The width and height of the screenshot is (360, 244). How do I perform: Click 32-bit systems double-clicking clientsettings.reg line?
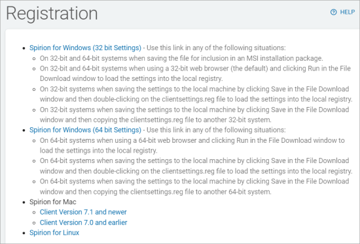coord(196,94)
